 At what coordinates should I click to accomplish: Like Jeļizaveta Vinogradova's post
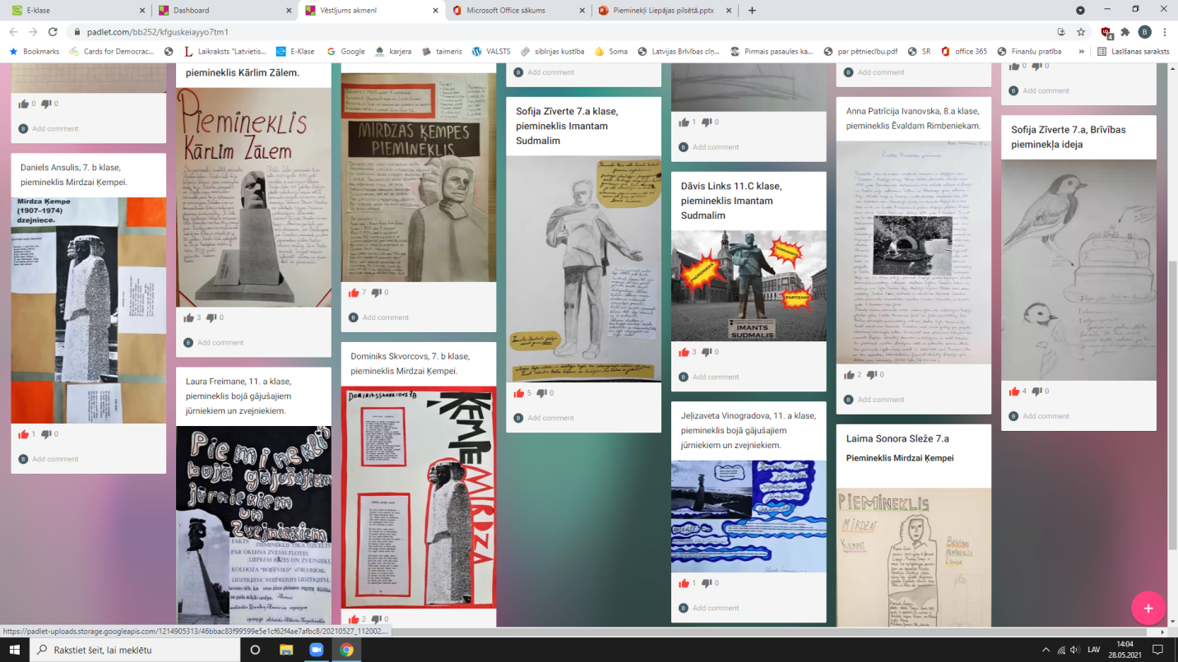point(684,583)
